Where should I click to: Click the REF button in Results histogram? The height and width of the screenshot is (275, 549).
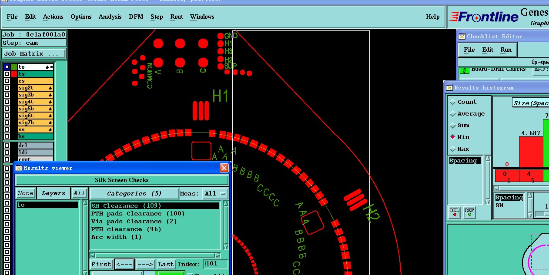click(469, 212)
